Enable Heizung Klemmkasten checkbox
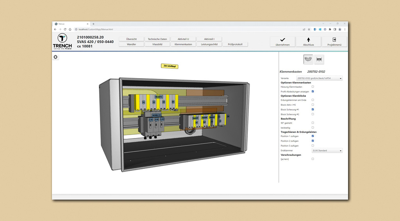 (312, 87)
